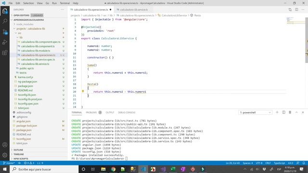
Task: Collapse the projects calculadora-lib folder
Action: (39, 29)
